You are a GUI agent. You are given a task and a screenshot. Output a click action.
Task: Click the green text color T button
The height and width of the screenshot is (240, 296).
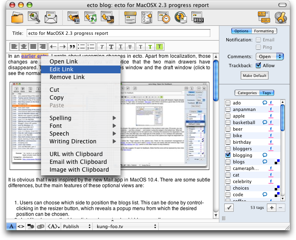click(x=150, y=47)
